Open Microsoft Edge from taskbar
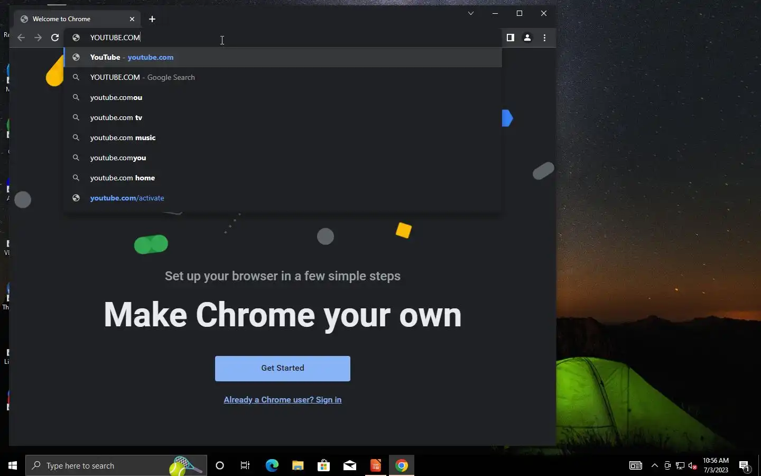This screenshot has width=761, height=476. (x=272, y=465)
